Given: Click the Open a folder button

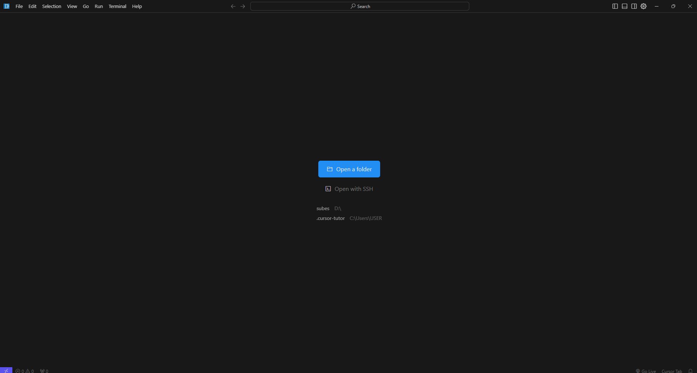Looking at the screenshot, I should coord(349,169).
